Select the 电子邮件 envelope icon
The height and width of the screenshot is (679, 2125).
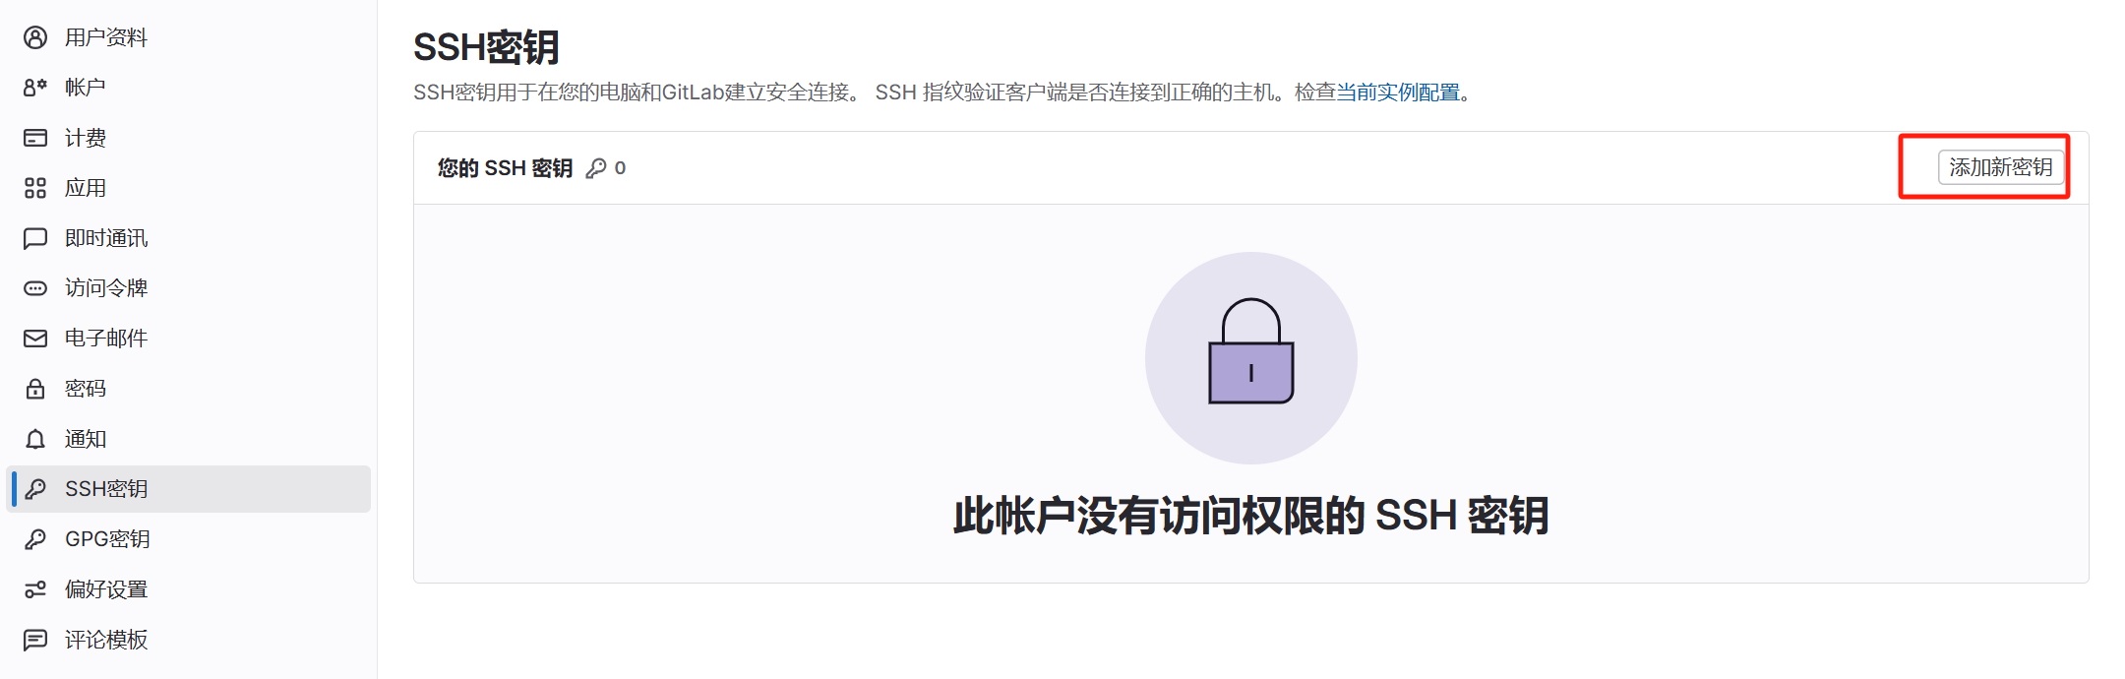[35, 339]
